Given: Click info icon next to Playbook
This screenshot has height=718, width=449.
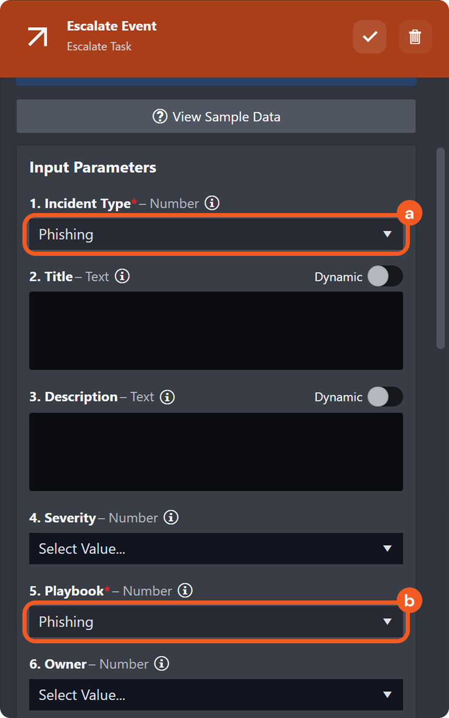Looking at the screenshot, I should 185,591.
